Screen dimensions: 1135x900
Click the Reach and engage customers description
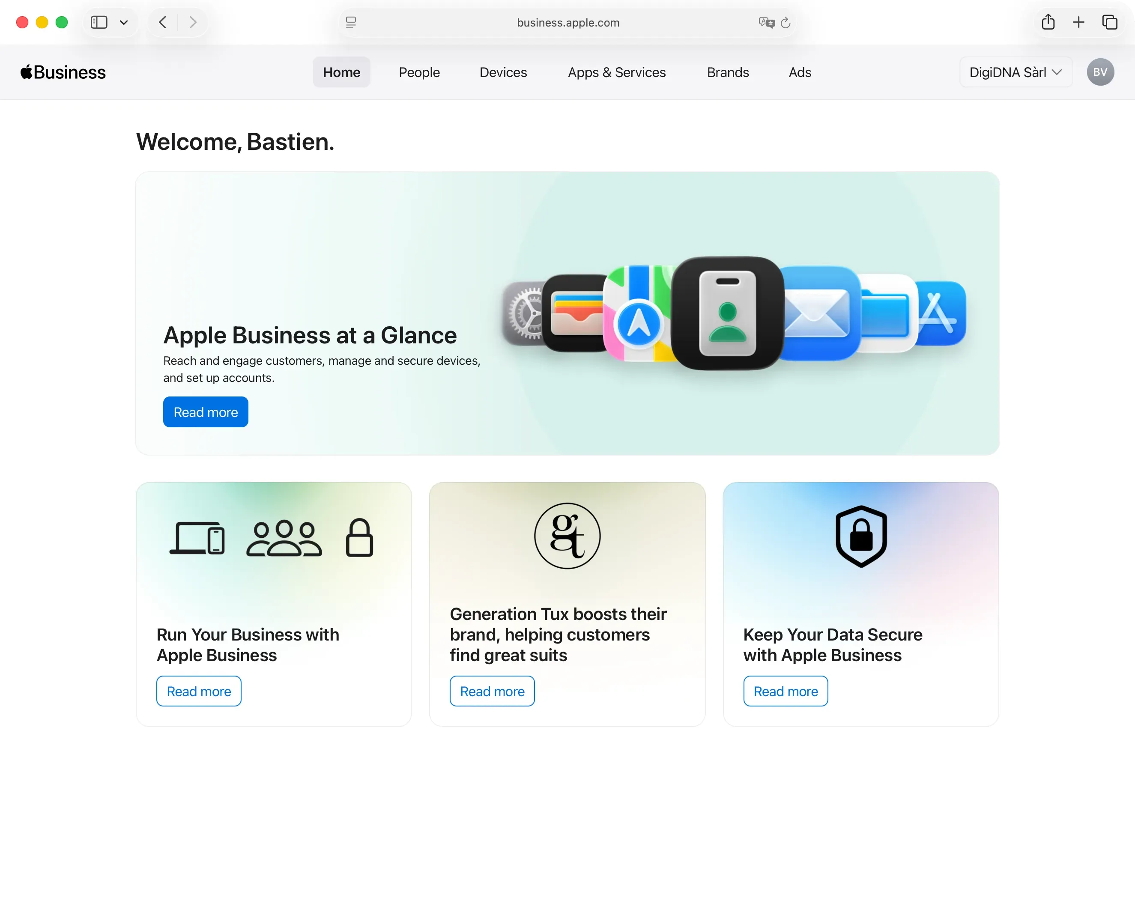322,370
